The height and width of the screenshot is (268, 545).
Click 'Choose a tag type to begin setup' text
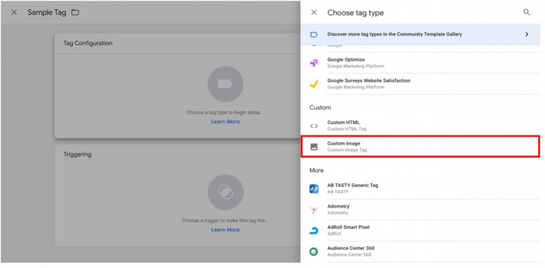[225, 113]
